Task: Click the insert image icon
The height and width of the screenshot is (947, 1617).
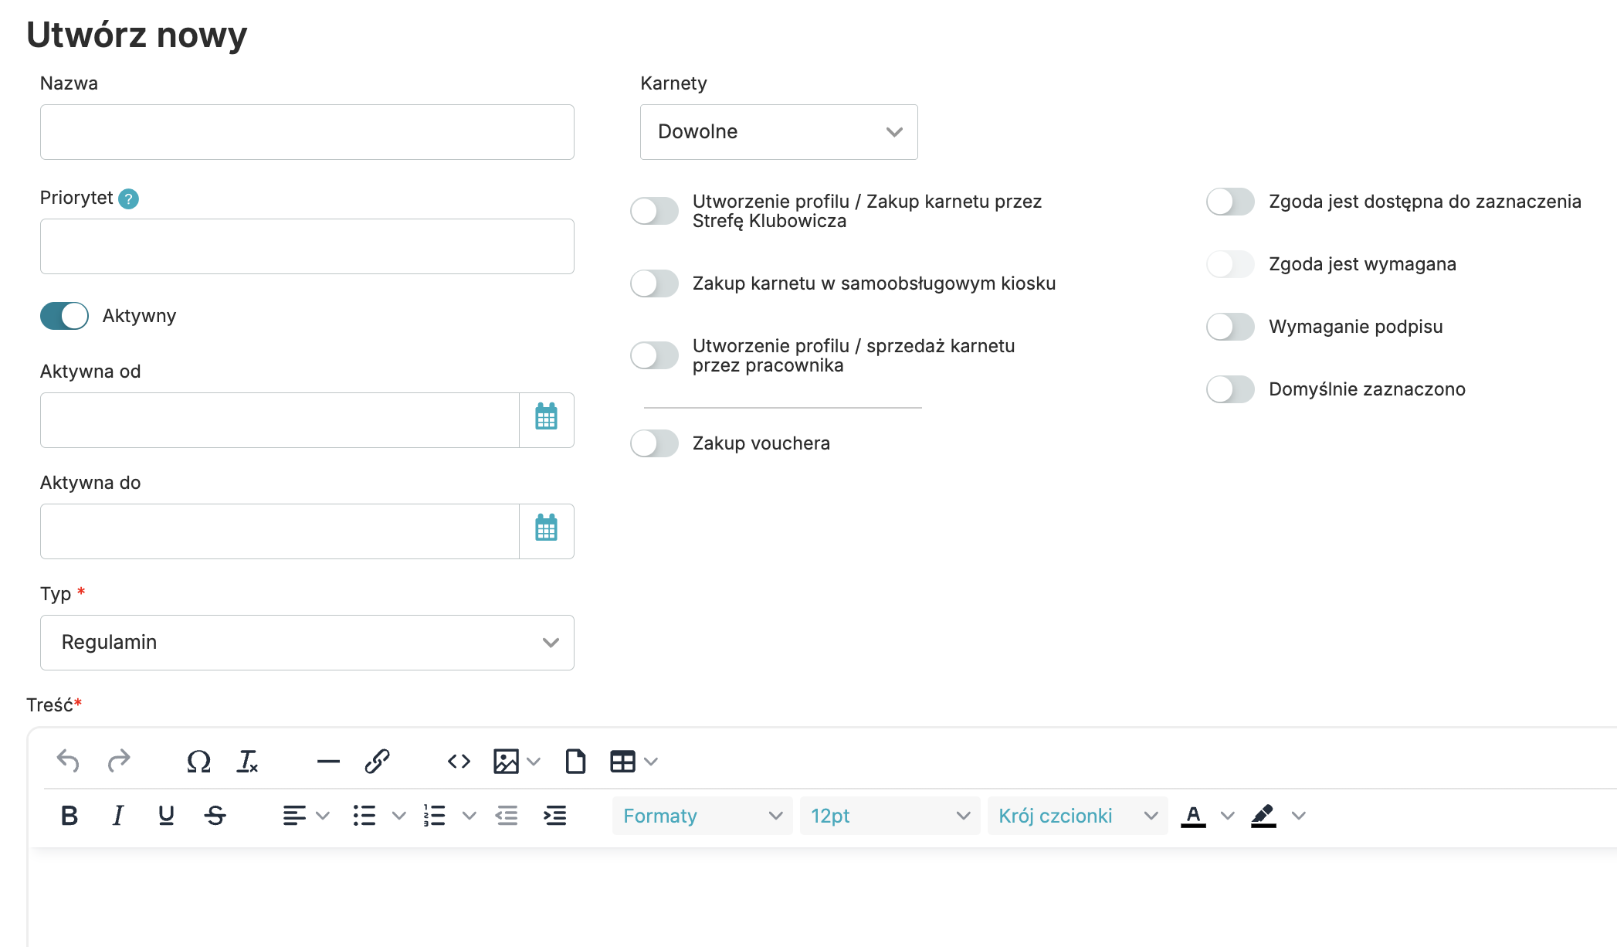Action: tap(506, 762)
